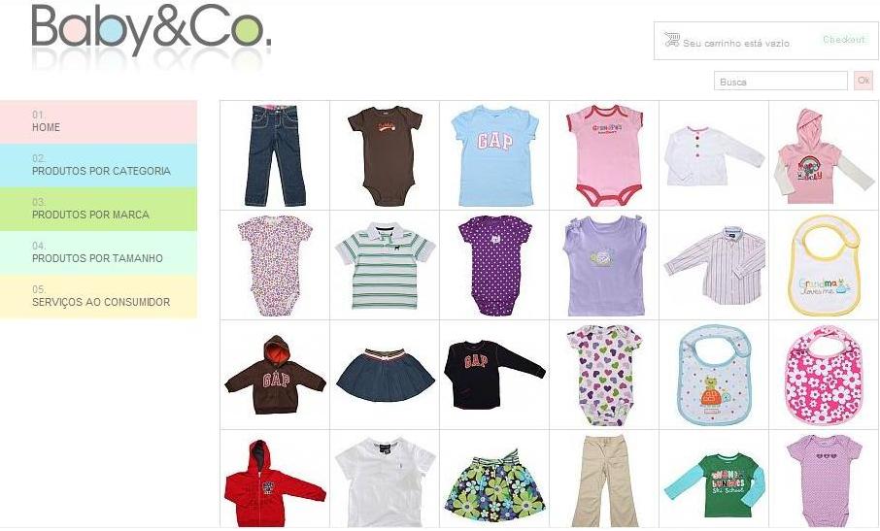Select the brown GAP hoodie
880x531 pixels.
tap(275, 375)
